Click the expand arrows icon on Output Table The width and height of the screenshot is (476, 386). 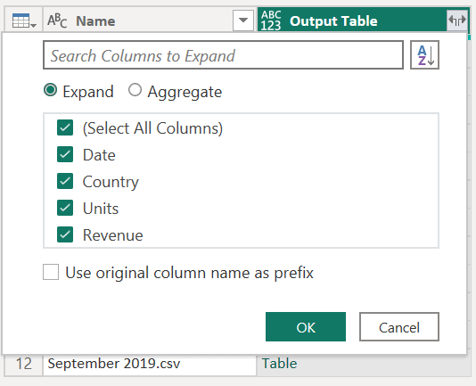click(457, 21)
